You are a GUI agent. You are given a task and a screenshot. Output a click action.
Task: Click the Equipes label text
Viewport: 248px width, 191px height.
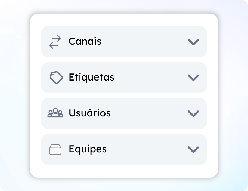click(x=88, y=149)
